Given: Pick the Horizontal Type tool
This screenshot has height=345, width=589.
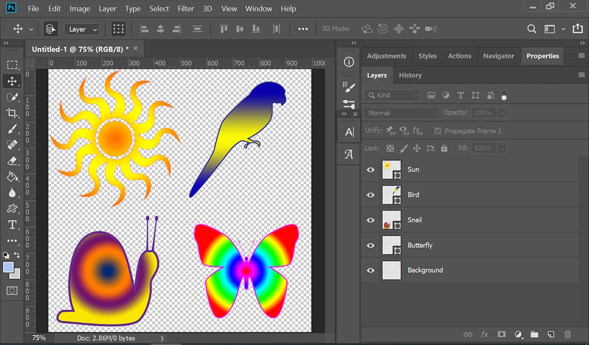Looking at the screenshot, I should [x=12, y=224].
